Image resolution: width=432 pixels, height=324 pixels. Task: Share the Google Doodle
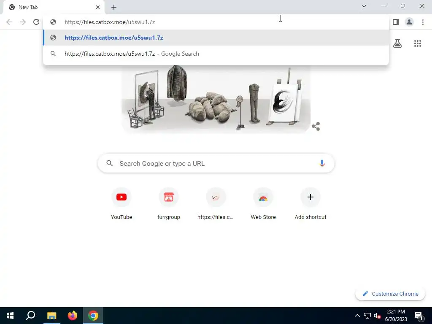pyautogui.click(x=316, y=127)
